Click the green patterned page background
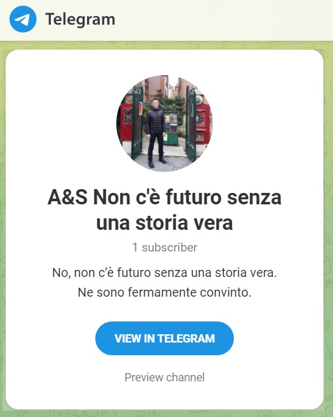The width and height of the screenshot is (333, 417). (329, 239)
